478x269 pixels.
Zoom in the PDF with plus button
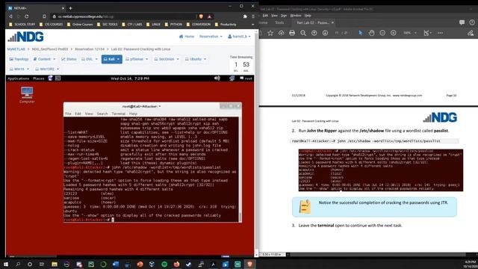pyautogui.click(x=394, y=33)
